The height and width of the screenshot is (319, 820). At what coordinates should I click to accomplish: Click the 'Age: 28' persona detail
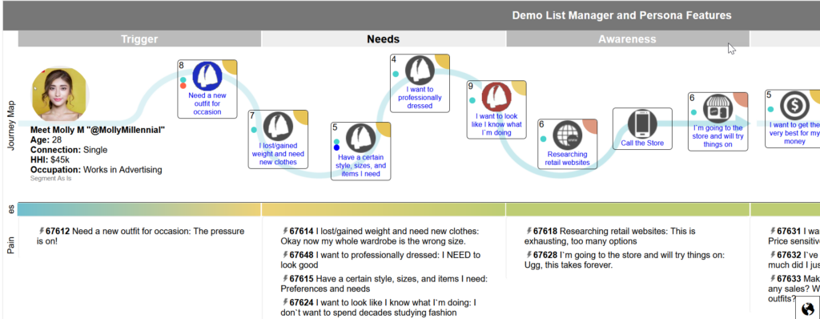tap(46, 139)
